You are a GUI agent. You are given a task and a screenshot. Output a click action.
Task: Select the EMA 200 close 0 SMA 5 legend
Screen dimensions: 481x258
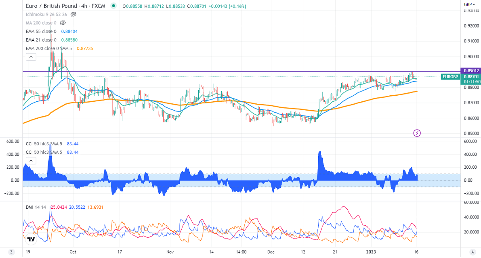pyautogui.click(x=49, y=48)
